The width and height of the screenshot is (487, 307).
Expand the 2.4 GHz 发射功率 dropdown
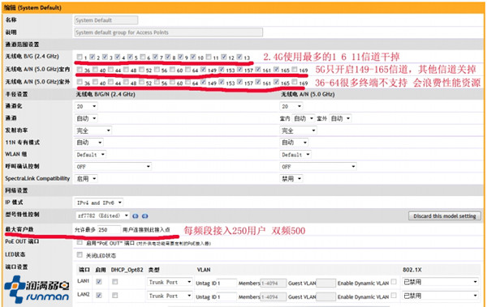click(93, 130)
